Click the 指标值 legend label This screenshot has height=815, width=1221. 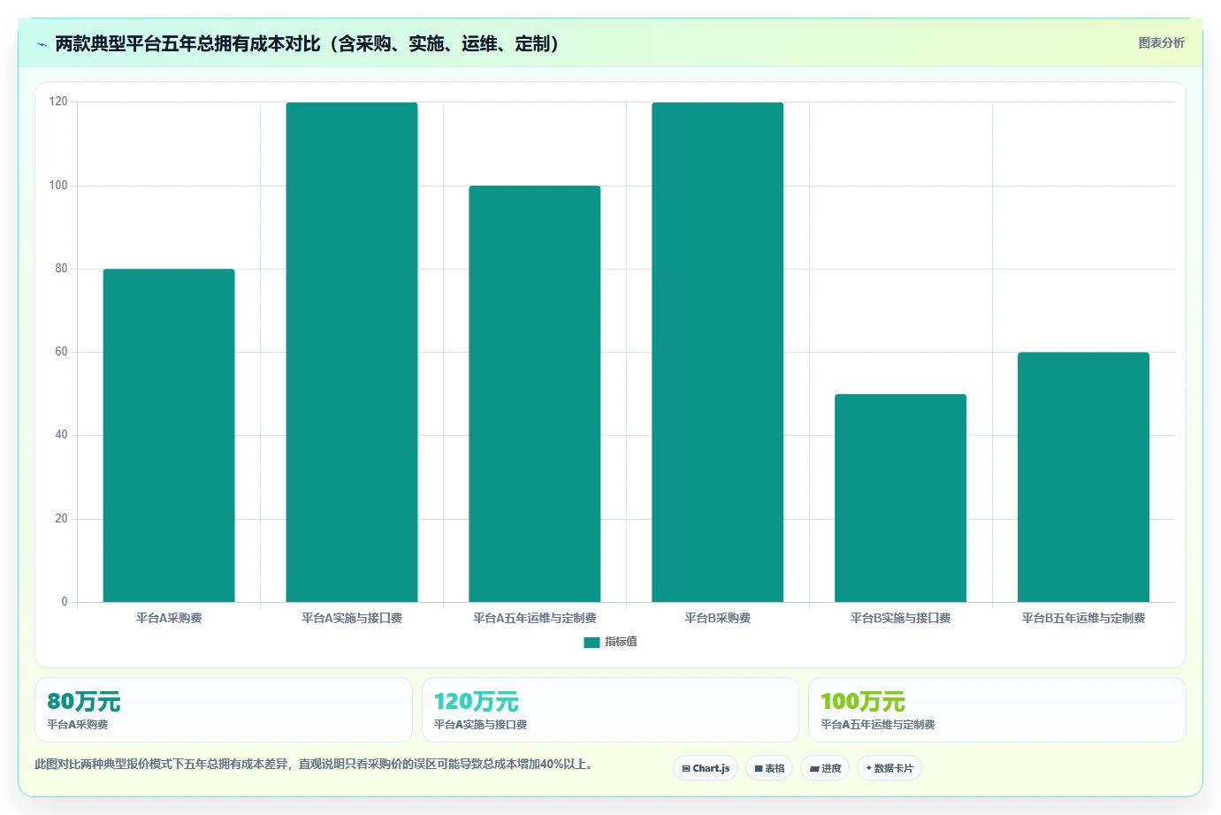pos(621,642)
